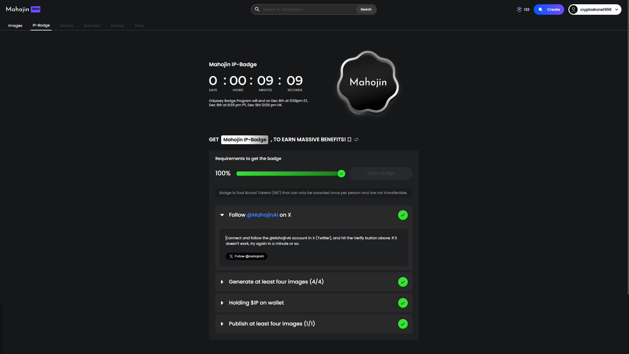
Task: Open the Shop tab
Action: (x=139, y=25)
